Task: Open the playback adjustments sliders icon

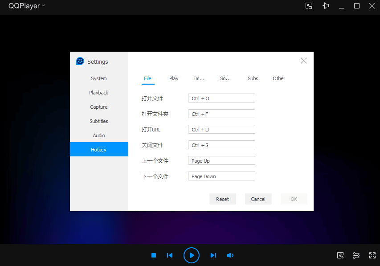Action: 356,255
